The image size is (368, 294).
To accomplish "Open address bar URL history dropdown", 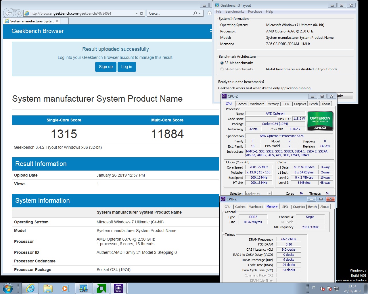I will click(137, 13).
